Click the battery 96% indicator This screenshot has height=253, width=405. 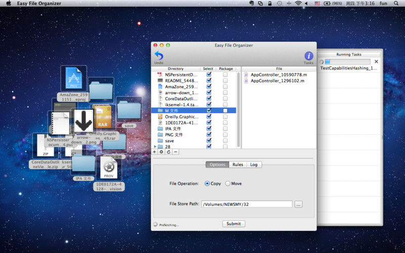(x=333, y=4)
